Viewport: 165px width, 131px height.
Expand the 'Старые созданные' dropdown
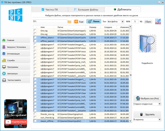point(147,104)
